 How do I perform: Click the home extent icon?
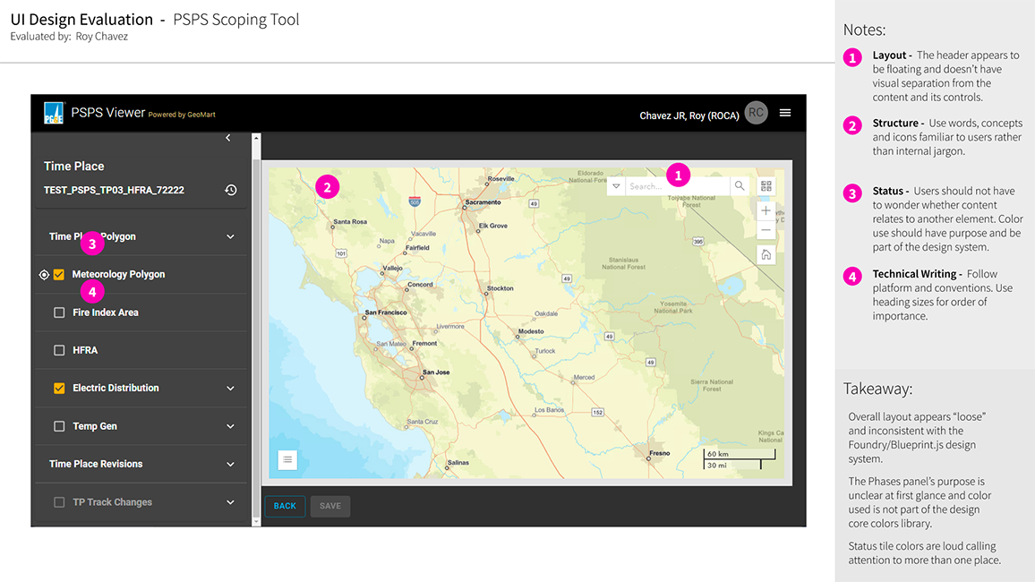pyautogui.click(x=766, y=255)
